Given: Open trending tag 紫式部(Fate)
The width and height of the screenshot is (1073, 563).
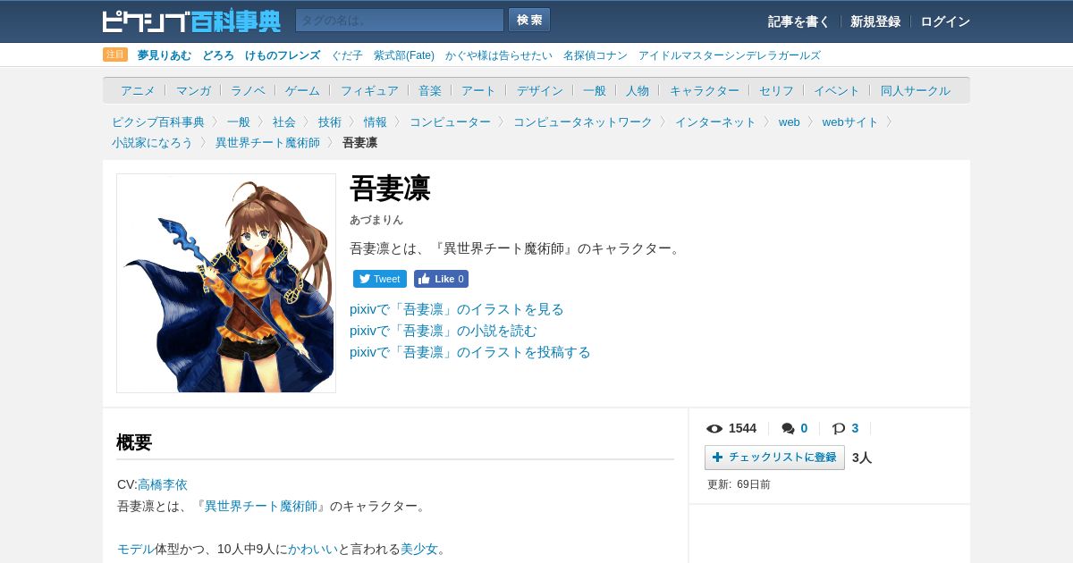Looking at the screenshot, I should 404,55.
